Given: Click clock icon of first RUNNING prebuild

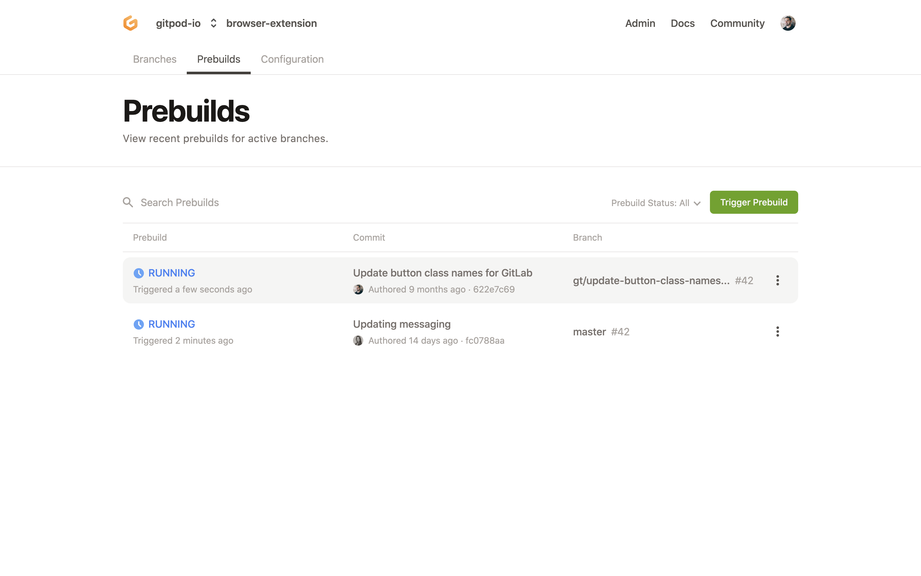Looking at the screenshot, I should 138,273.
